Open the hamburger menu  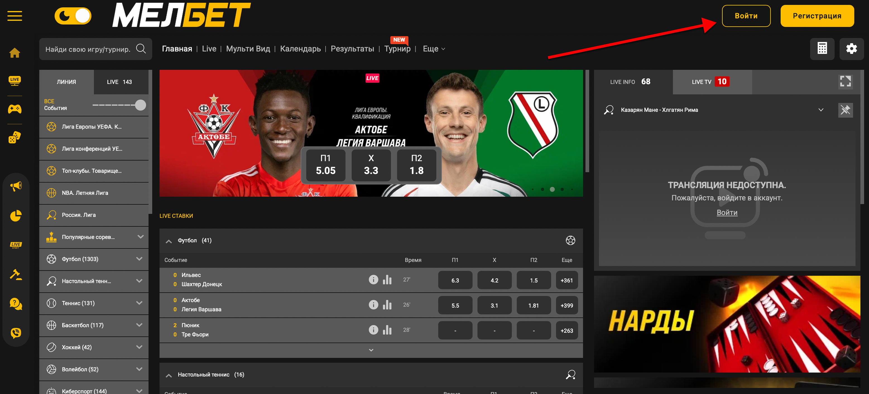point(15,16)
